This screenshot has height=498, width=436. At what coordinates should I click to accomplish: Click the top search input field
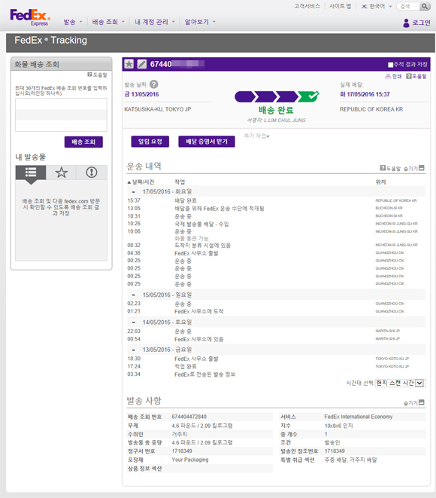click(x=408, y=6)
